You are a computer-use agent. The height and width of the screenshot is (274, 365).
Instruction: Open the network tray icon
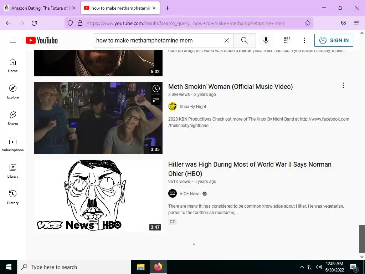(310, 267)
